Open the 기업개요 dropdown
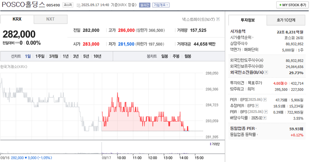The width and height of the screenshot is (310, 162). click(161, 5)
